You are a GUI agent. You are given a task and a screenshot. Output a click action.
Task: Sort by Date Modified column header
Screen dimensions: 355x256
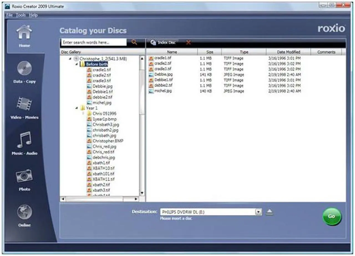288,52
